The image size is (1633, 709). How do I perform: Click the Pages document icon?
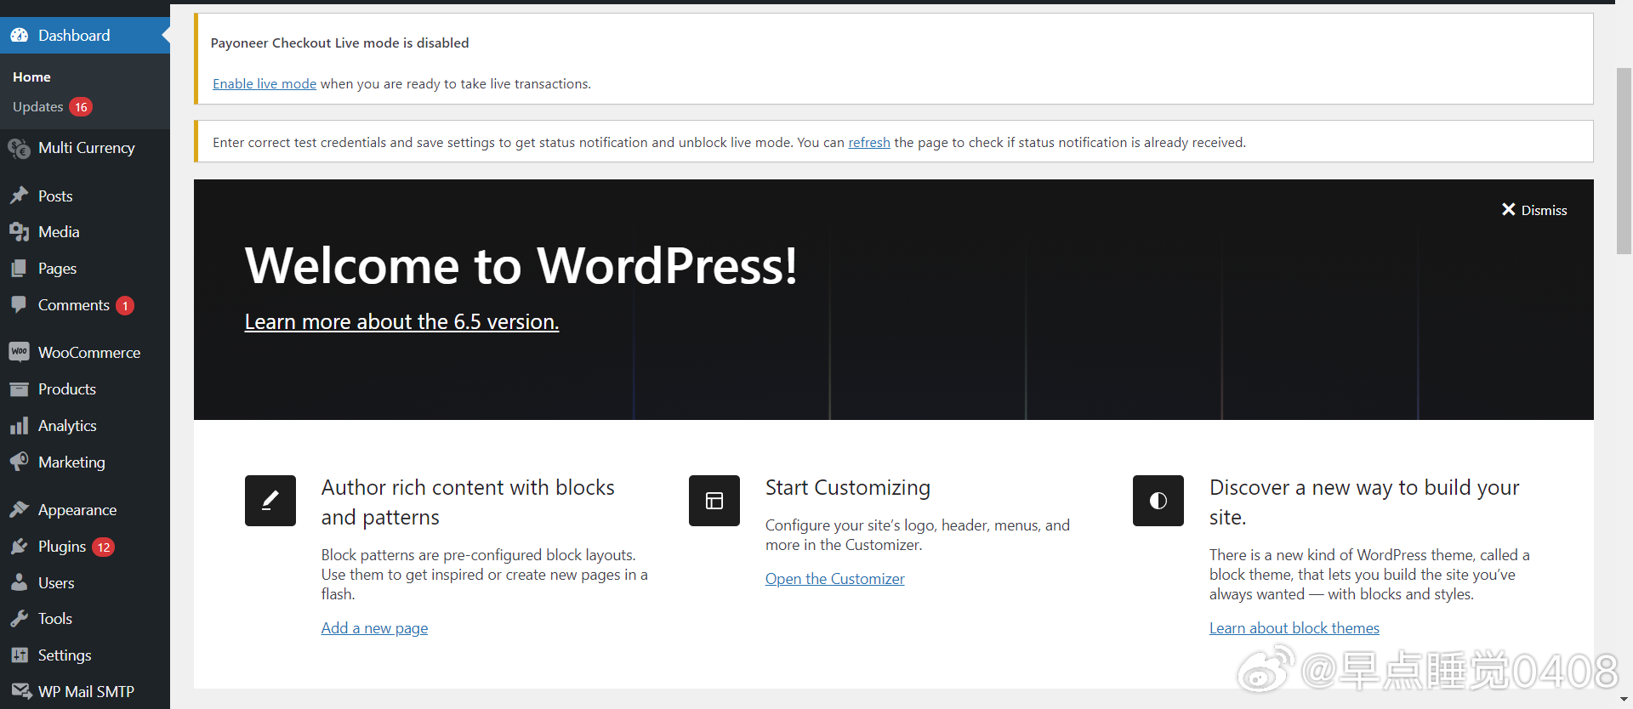coord(20,268)
